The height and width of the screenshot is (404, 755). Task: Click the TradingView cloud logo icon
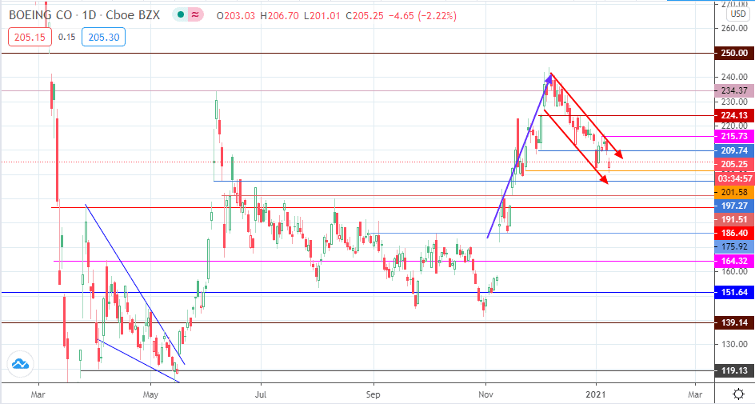20,363
